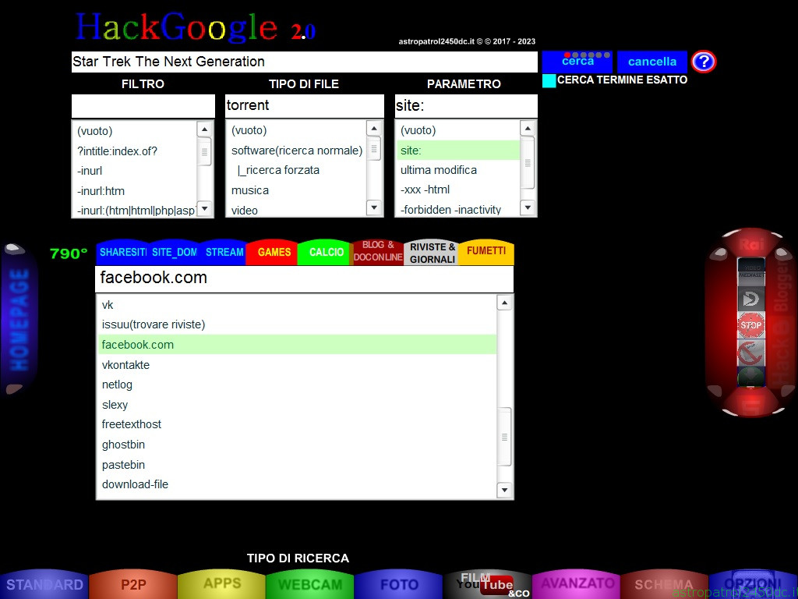Start the search with the cerca button
The height and width of the screenshot is (599, 798).
577,62
